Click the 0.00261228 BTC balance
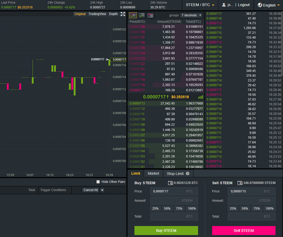This screenshot has height=237, width=283. tap(186, 183)
